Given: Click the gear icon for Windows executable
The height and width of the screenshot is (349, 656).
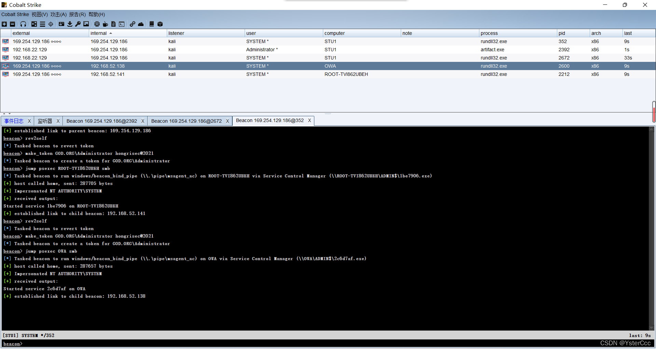Looking at the screenshot, I should (97, 24).
